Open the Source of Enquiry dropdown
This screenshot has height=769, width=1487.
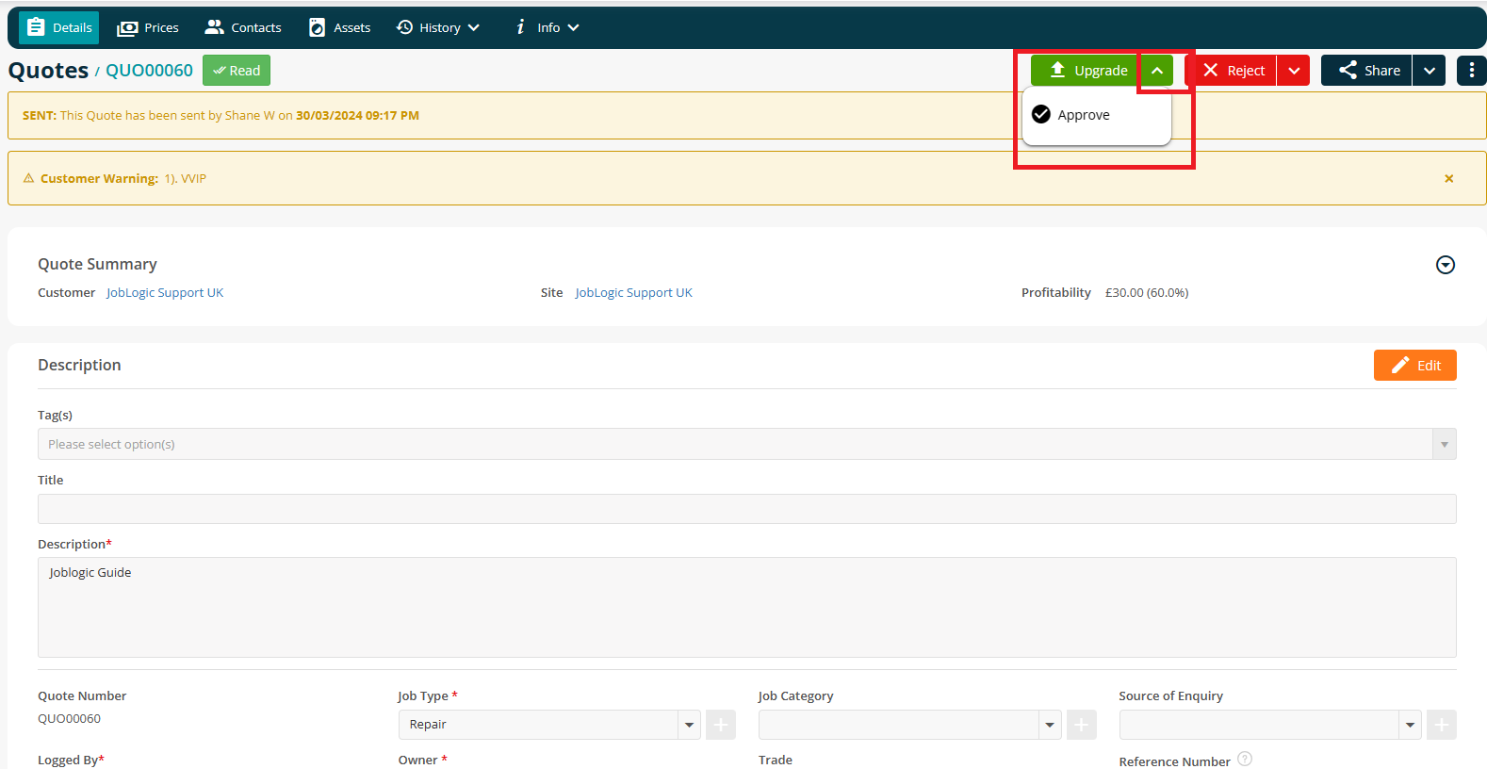pyautogui.click(x=1270, y=725)
